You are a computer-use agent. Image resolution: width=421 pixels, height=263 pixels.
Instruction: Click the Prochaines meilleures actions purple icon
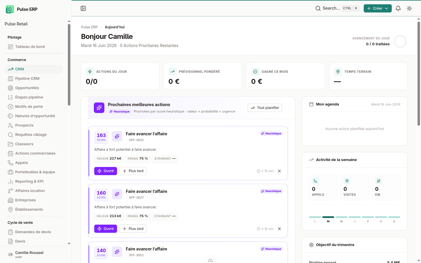(99, 108)
